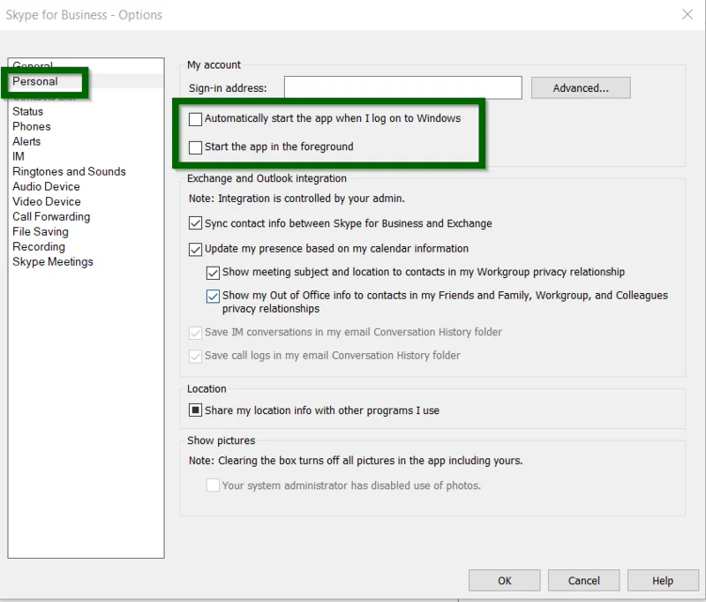Open Skype Meetings settings
The height and width of the screenshot is (602, 706).
pyautogui.click(x=53, y=261)
